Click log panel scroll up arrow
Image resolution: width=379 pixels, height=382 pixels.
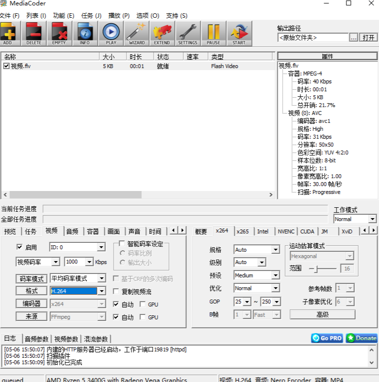point(372,350)
